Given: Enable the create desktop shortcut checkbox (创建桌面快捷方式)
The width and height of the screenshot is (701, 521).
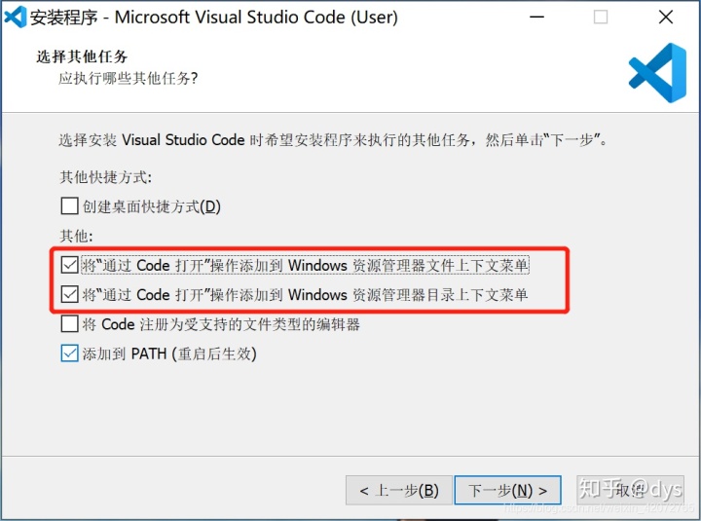Looking at the screenshot, I should click(x=69, y=206).
